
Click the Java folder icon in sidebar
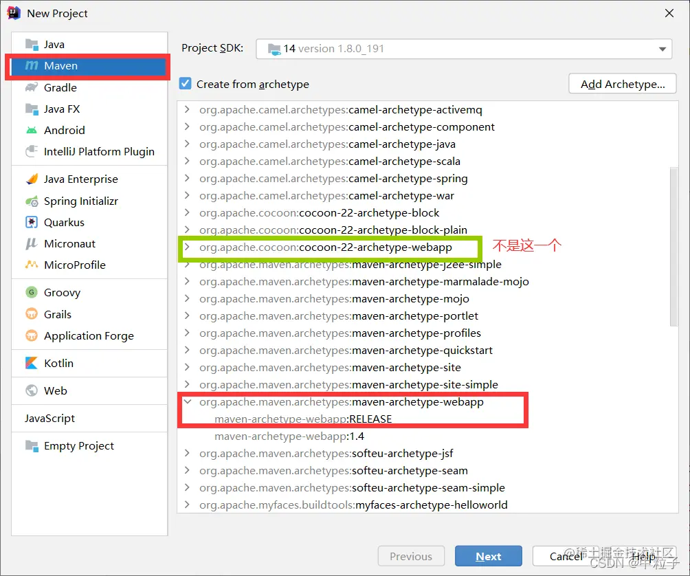pyautogui.click(x=32, y=45)
